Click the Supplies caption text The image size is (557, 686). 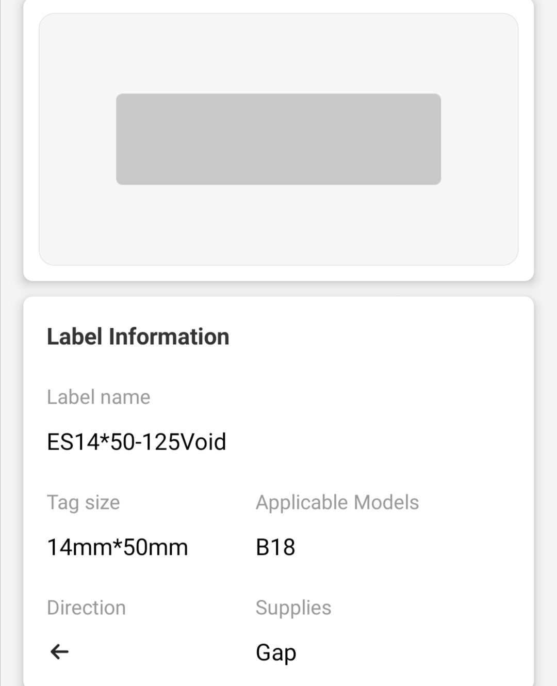293,608
